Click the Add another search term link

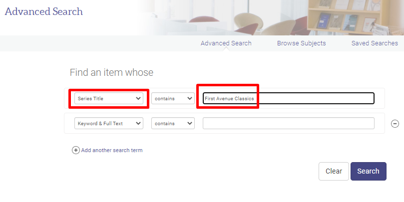tap(112, 150)
